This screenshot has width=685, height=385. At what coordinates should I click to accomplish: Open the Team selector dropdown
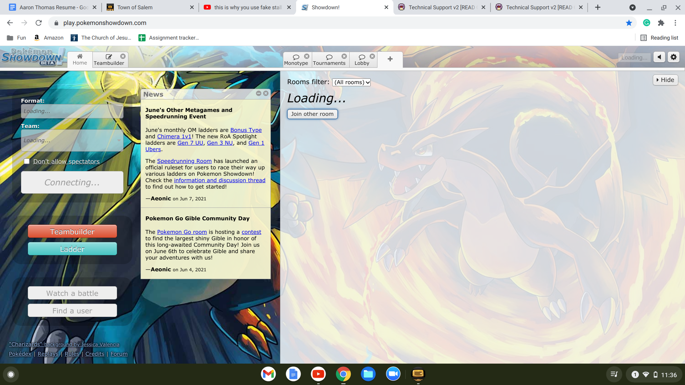coord(72,140)
